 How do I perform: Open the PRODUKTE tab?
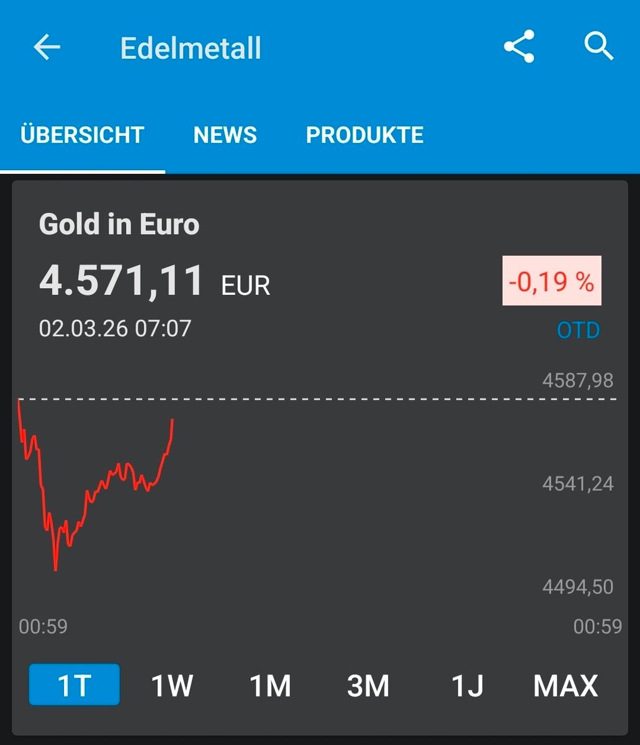tap(364, 135)
